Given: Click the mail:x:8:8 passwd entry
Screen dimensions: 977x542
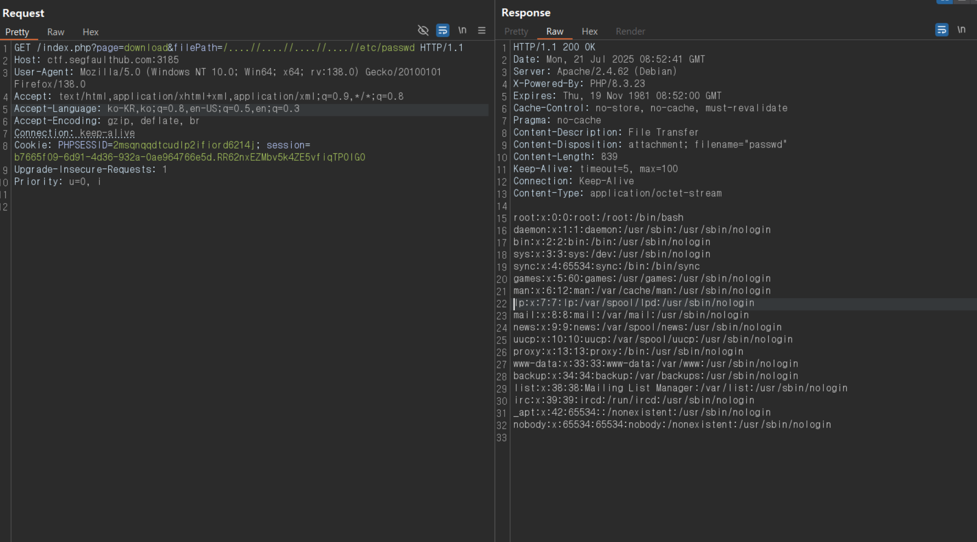Looking at the screenshot, I should coord(631,315).
